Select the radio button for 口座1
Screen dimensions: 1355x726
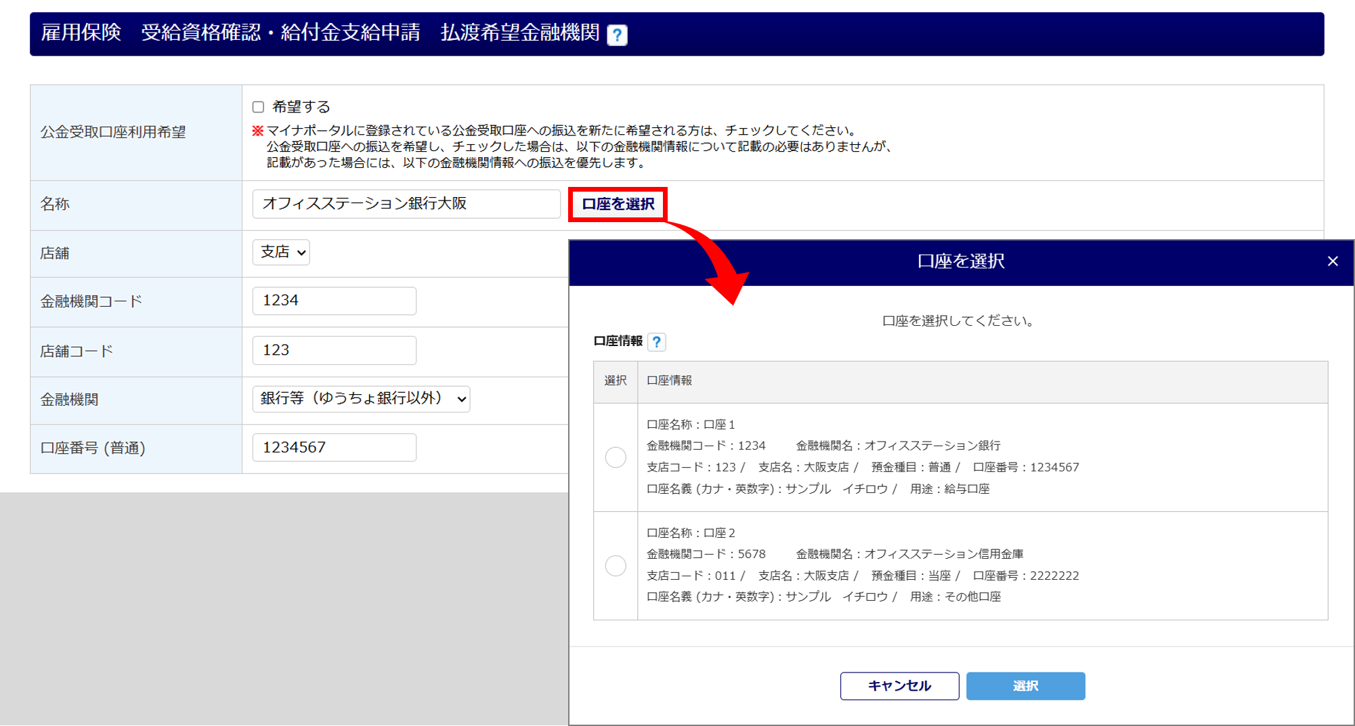click(x=615, y=457)
